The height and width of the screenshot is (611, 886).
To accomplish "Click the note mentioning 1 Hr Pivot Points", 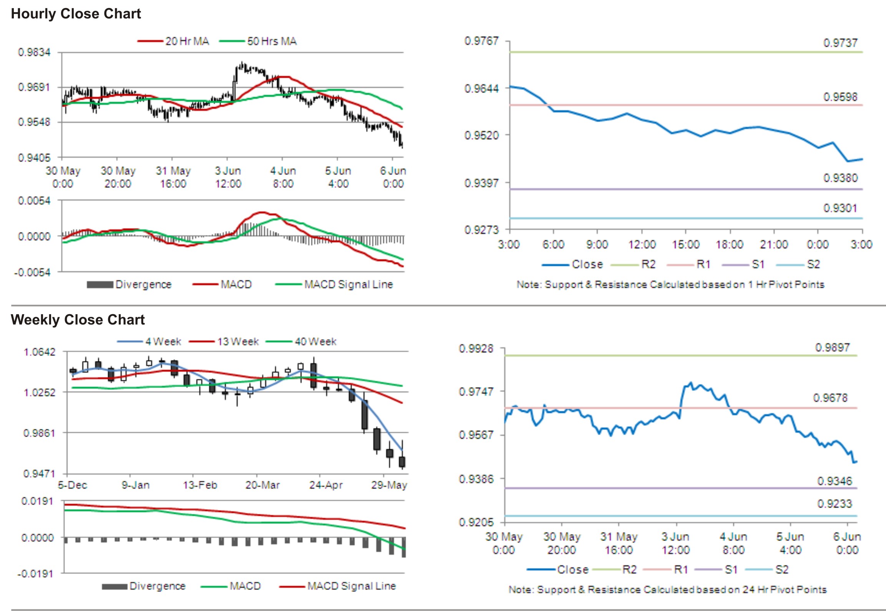I will [x=670, y=285].
